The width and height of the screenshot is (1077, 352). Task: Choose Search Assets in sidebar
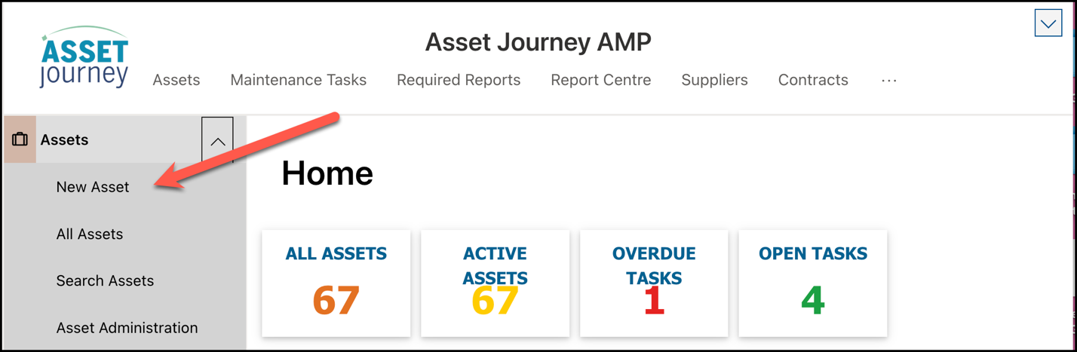(x=105, y=280)
